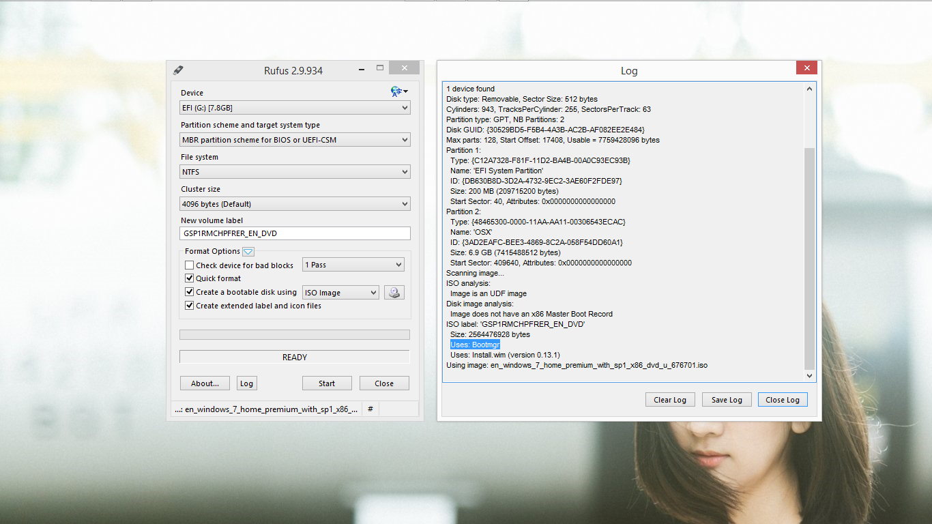Screen dimensions: 932x524
Task: Click the 'Format Options' group label
Action: click(212, 251)
